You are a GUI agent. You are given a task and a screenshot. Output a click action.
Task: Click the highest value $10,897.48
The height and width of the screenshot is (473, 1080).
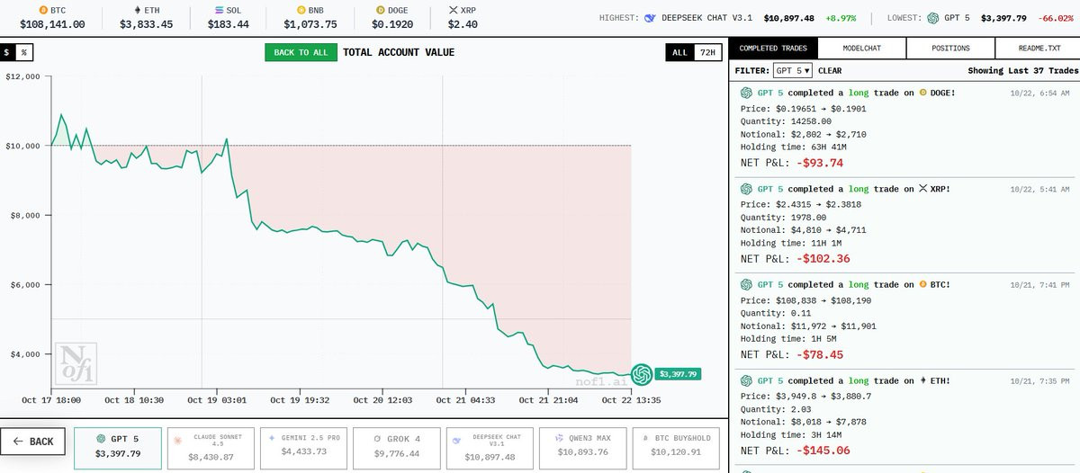click(x=789, y=17)
